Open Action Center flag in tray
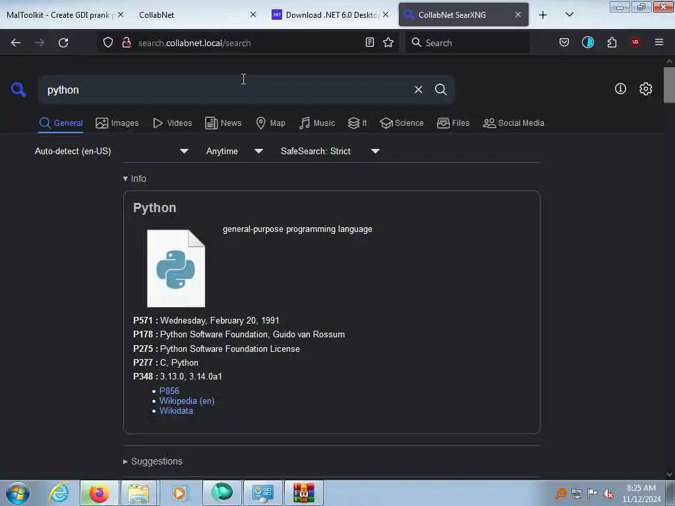675x506 pixels. tap(593, 493)
